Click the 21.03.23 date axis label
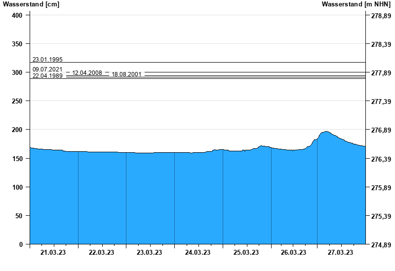Image resolution: width=395 pixels, height=271 pixels. (x=54, y=253)
